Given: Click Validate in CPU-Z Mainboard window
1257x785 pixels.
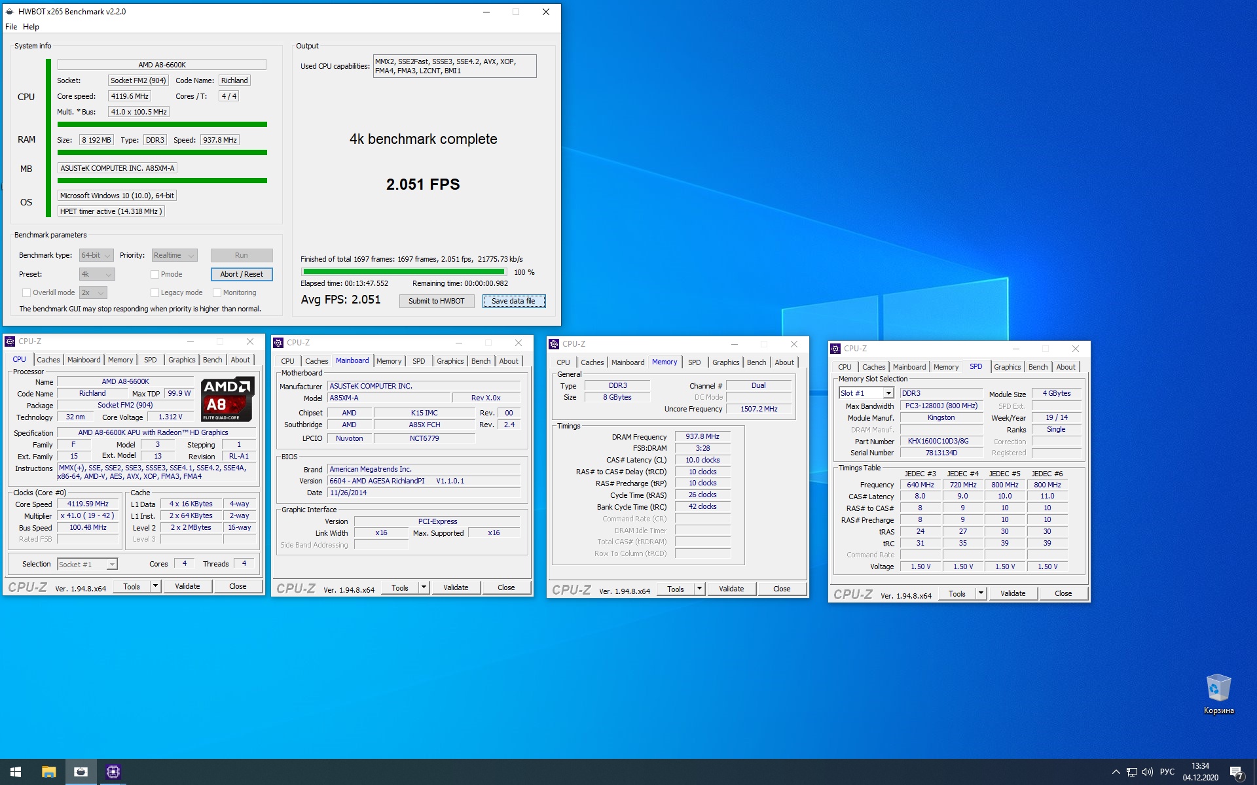Looking at the screenshot, I should point(456,587).
